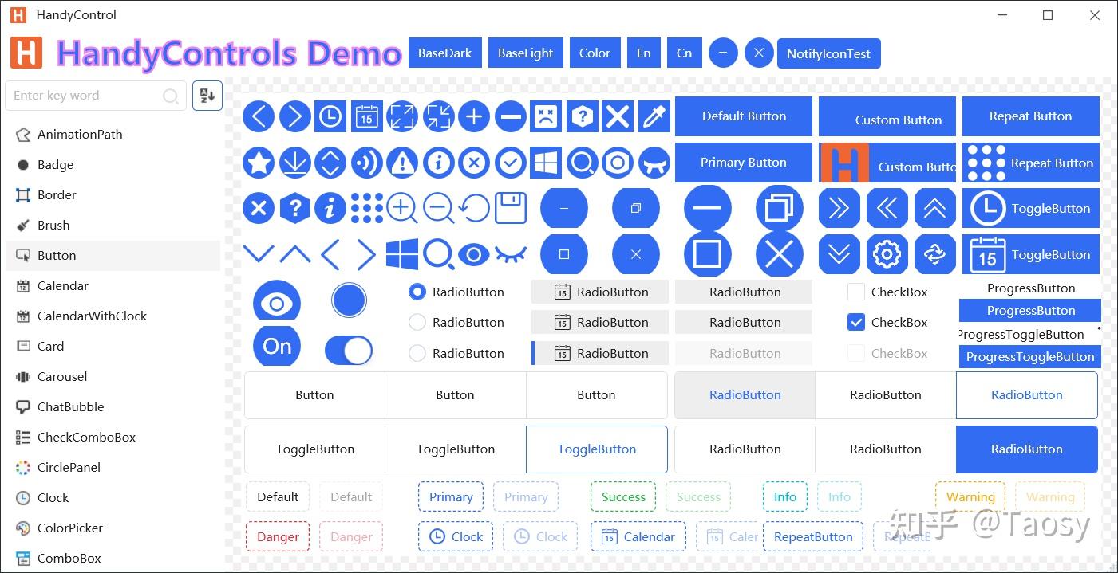Viewport: 1118px width, 573px height.
Task: Click the double chevron right octagon
Action: tap(839, 208)
